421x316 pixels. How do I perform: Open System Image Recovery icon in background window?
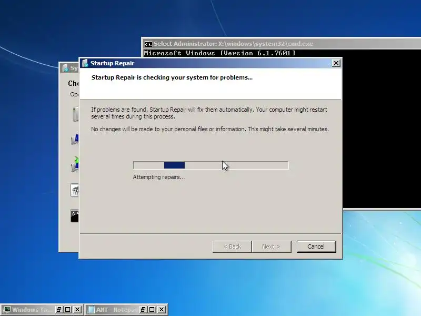tap(75, 164)
